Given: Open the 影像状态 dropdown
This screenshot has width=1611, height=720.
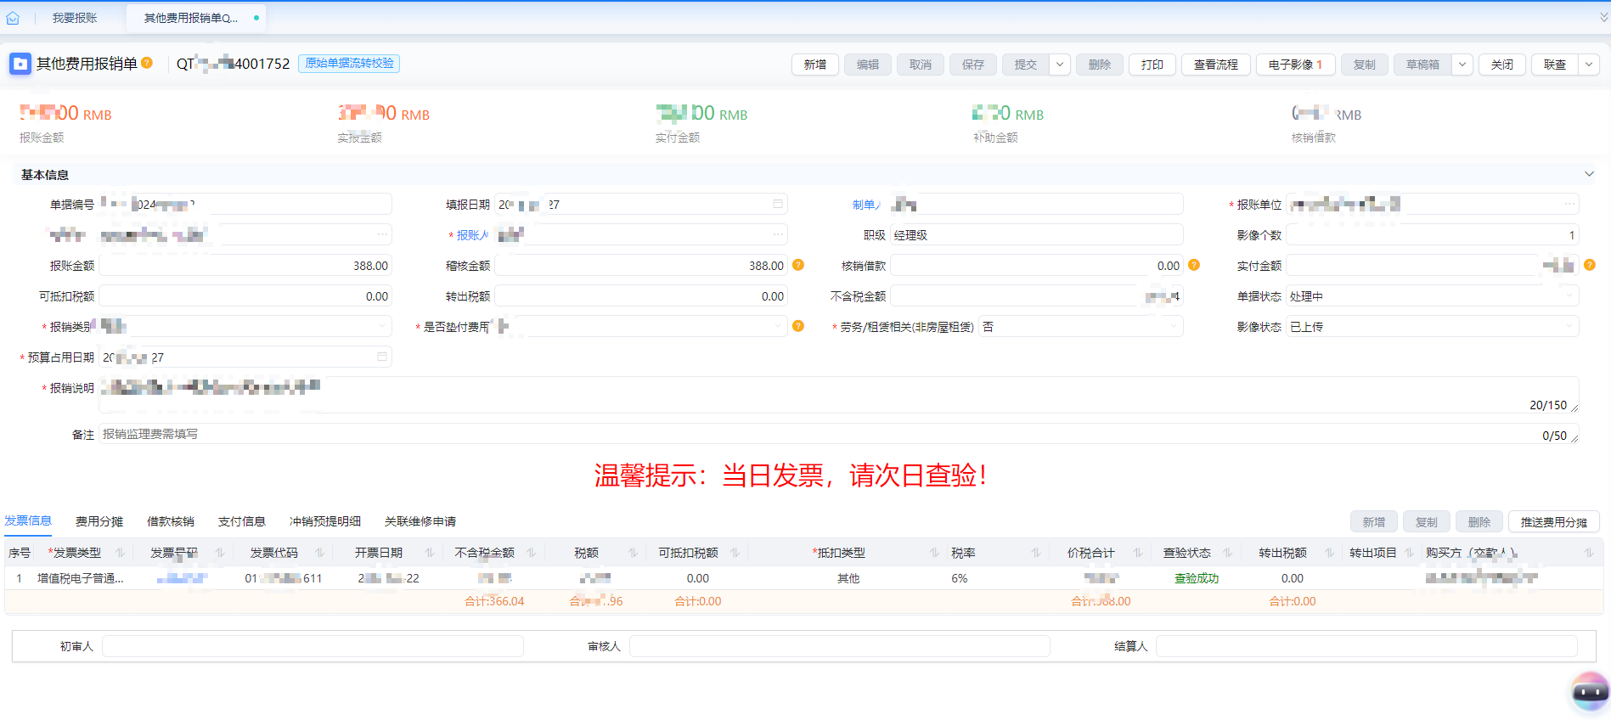Looking at the screenshot, I should (x=1433, y=326).
